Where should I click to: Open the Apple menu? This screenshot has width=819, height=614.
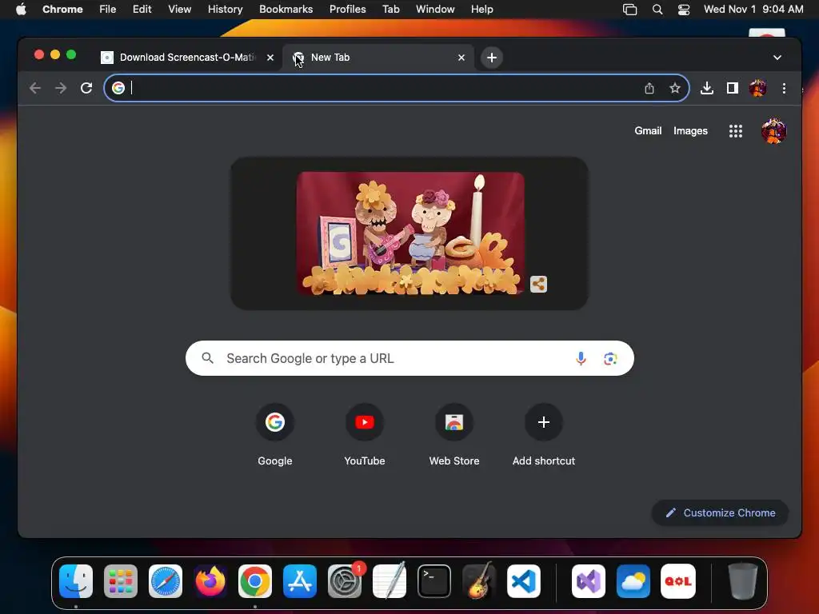point(21,10)
